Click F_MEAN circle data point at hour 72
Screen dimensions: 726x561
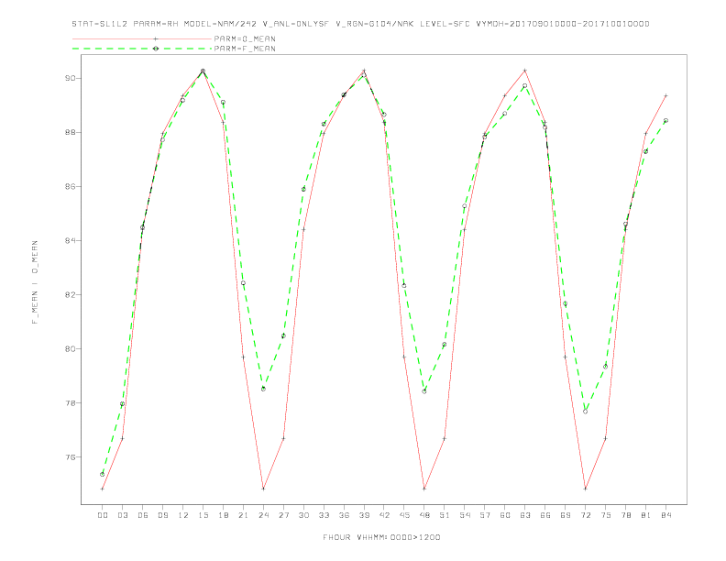585,412
